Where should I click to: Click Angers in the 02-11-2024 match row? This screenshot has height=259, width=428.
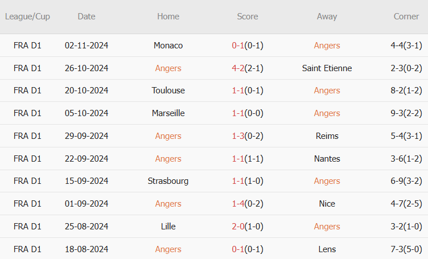tap(327, 46)
